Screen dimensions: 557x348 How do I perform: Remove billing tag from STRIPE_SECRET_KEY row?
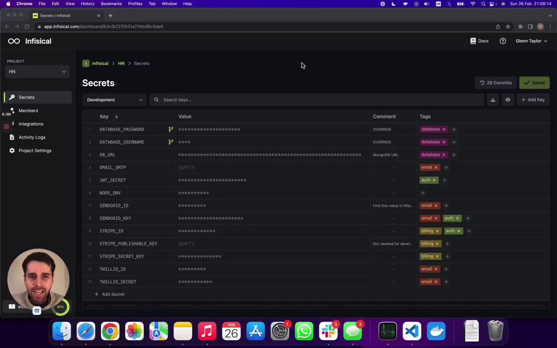point(437,256)
